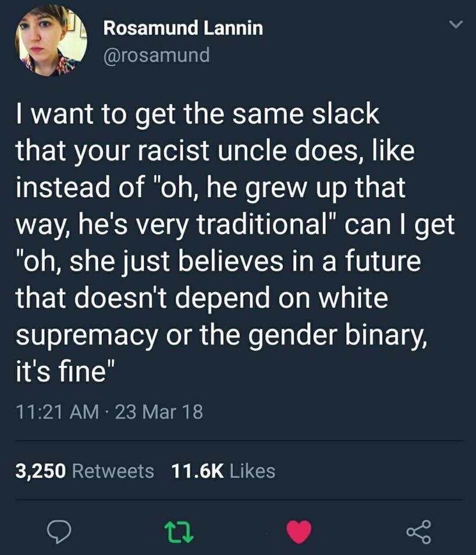Expand the tweet options chevron
Screen dimensions: 476x555
(x=457, y=25)
